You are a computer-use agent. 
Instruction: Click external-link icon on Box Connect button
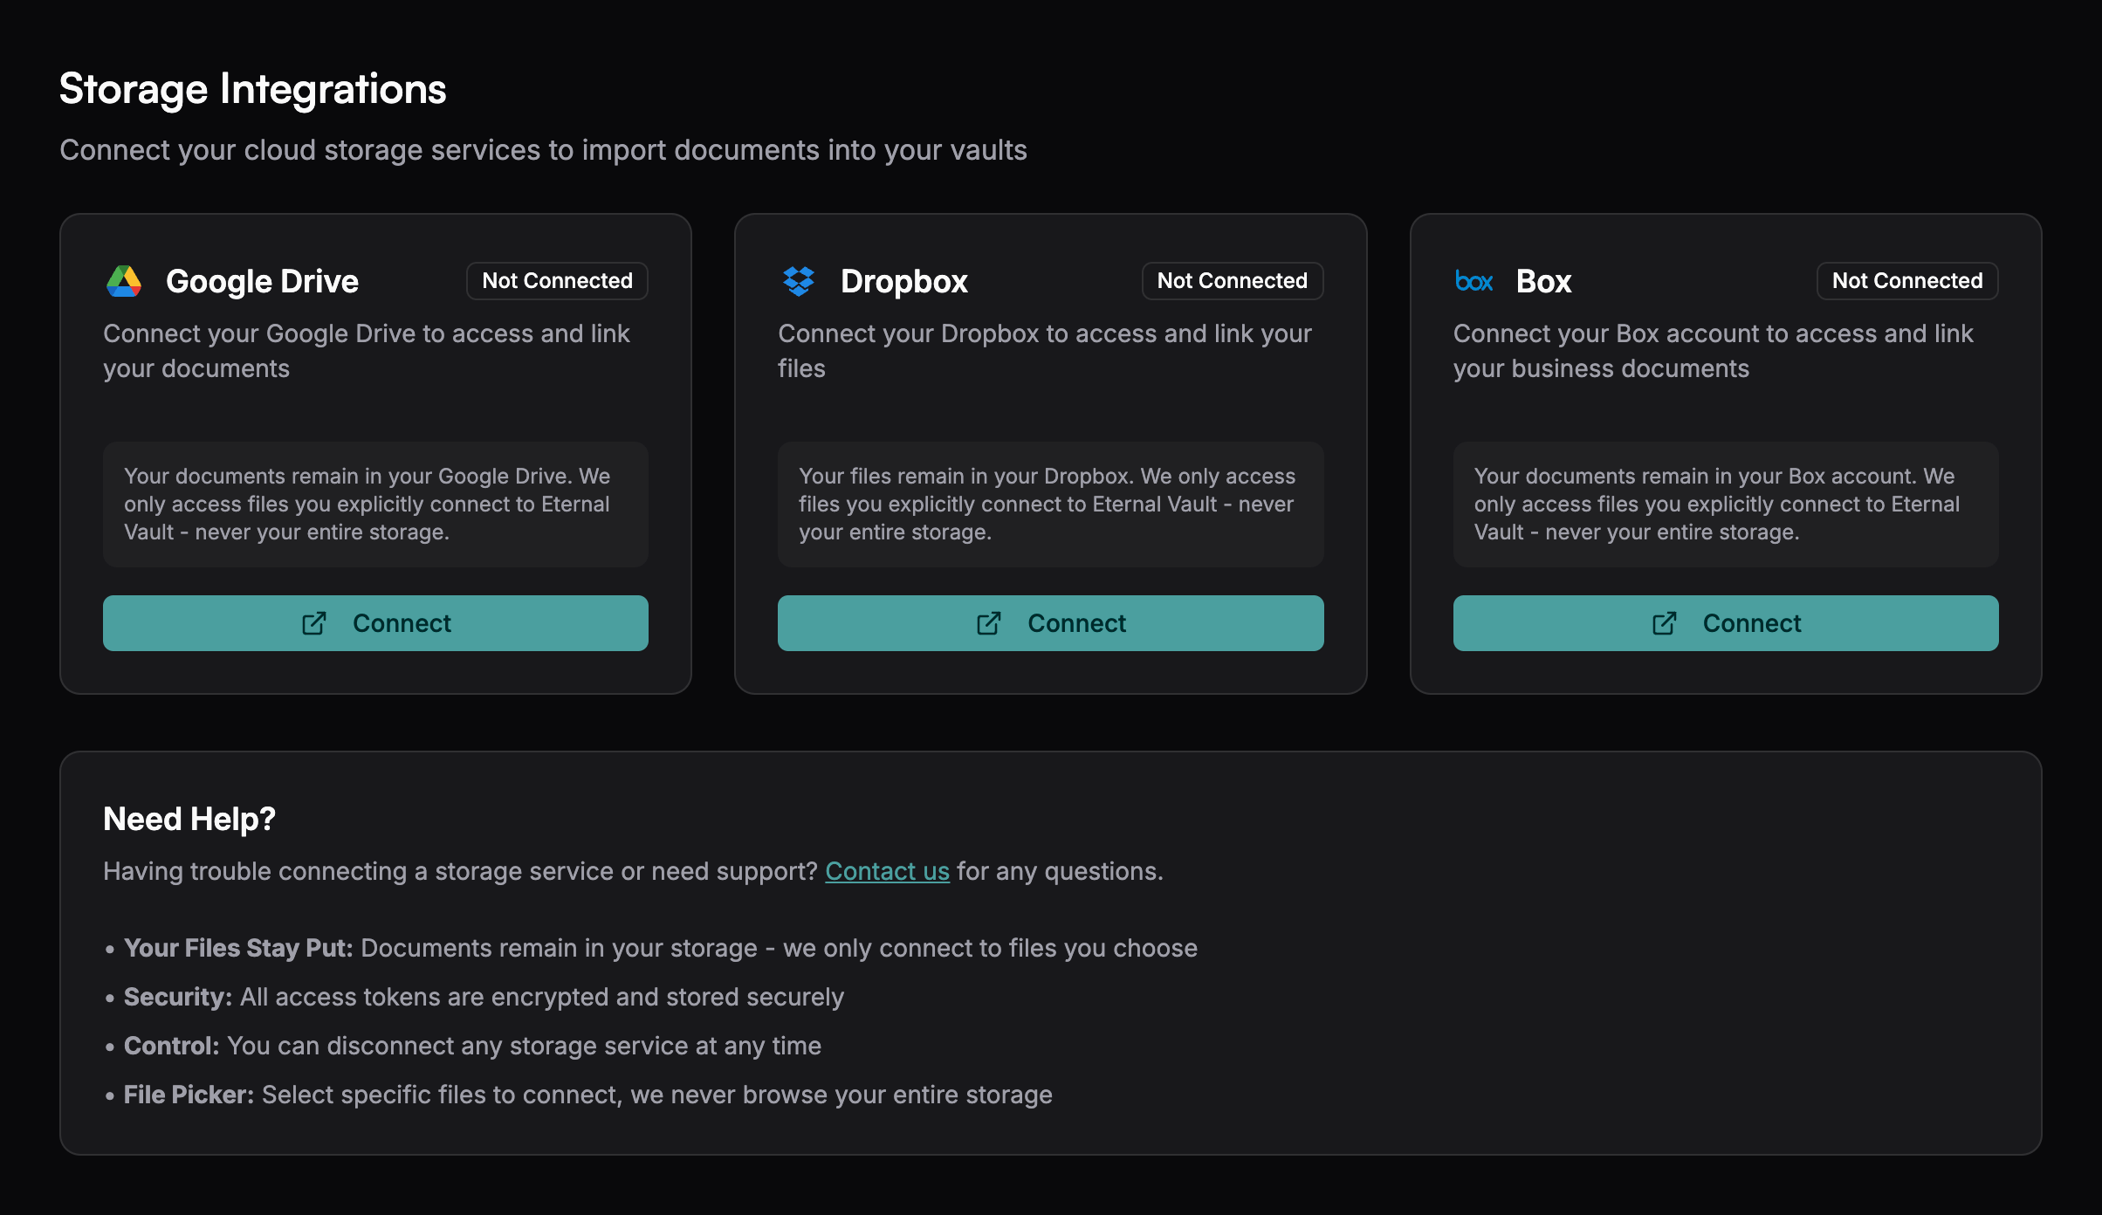pos(1665,623)
